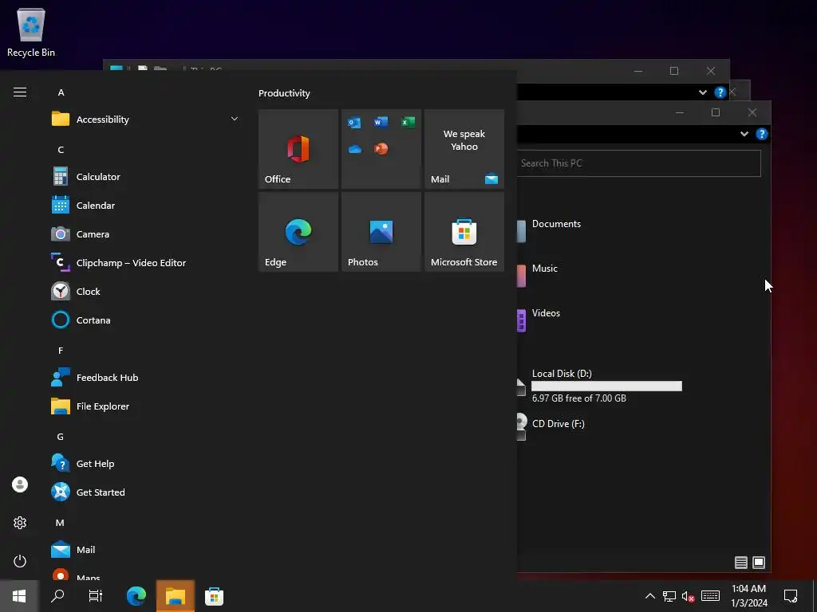Jump to app list letter C
This screenshot has height=612, width=817.
click(x=61, y=150)
